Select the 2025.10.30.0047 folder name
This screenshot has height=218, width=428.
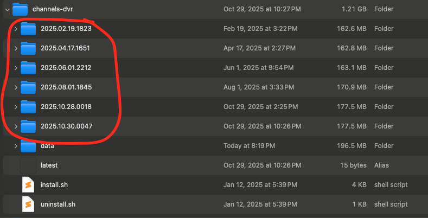click(x=66, y=126)
